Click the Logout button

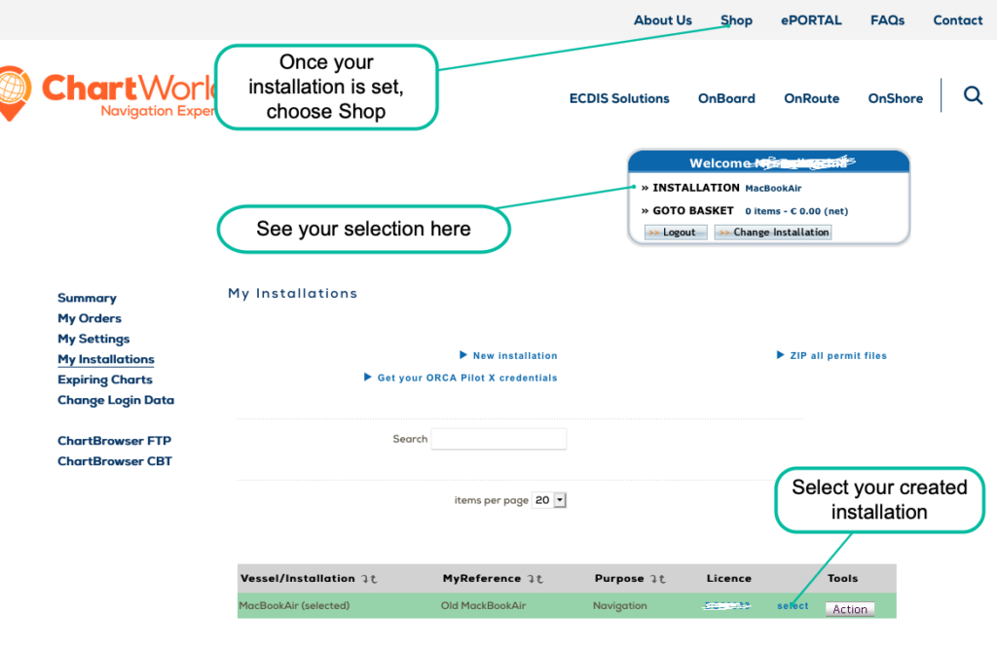point(675,232)
